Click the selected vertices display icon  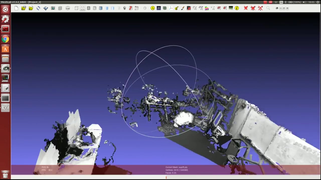[x=137, y=8]
